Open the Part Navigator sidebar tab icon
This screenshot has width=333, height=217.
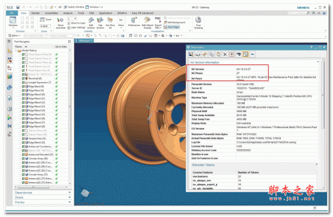click(9, 68)
